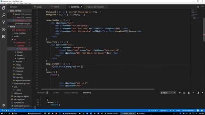
Task: Open README.md in the file tree
Action: (19, 103)
